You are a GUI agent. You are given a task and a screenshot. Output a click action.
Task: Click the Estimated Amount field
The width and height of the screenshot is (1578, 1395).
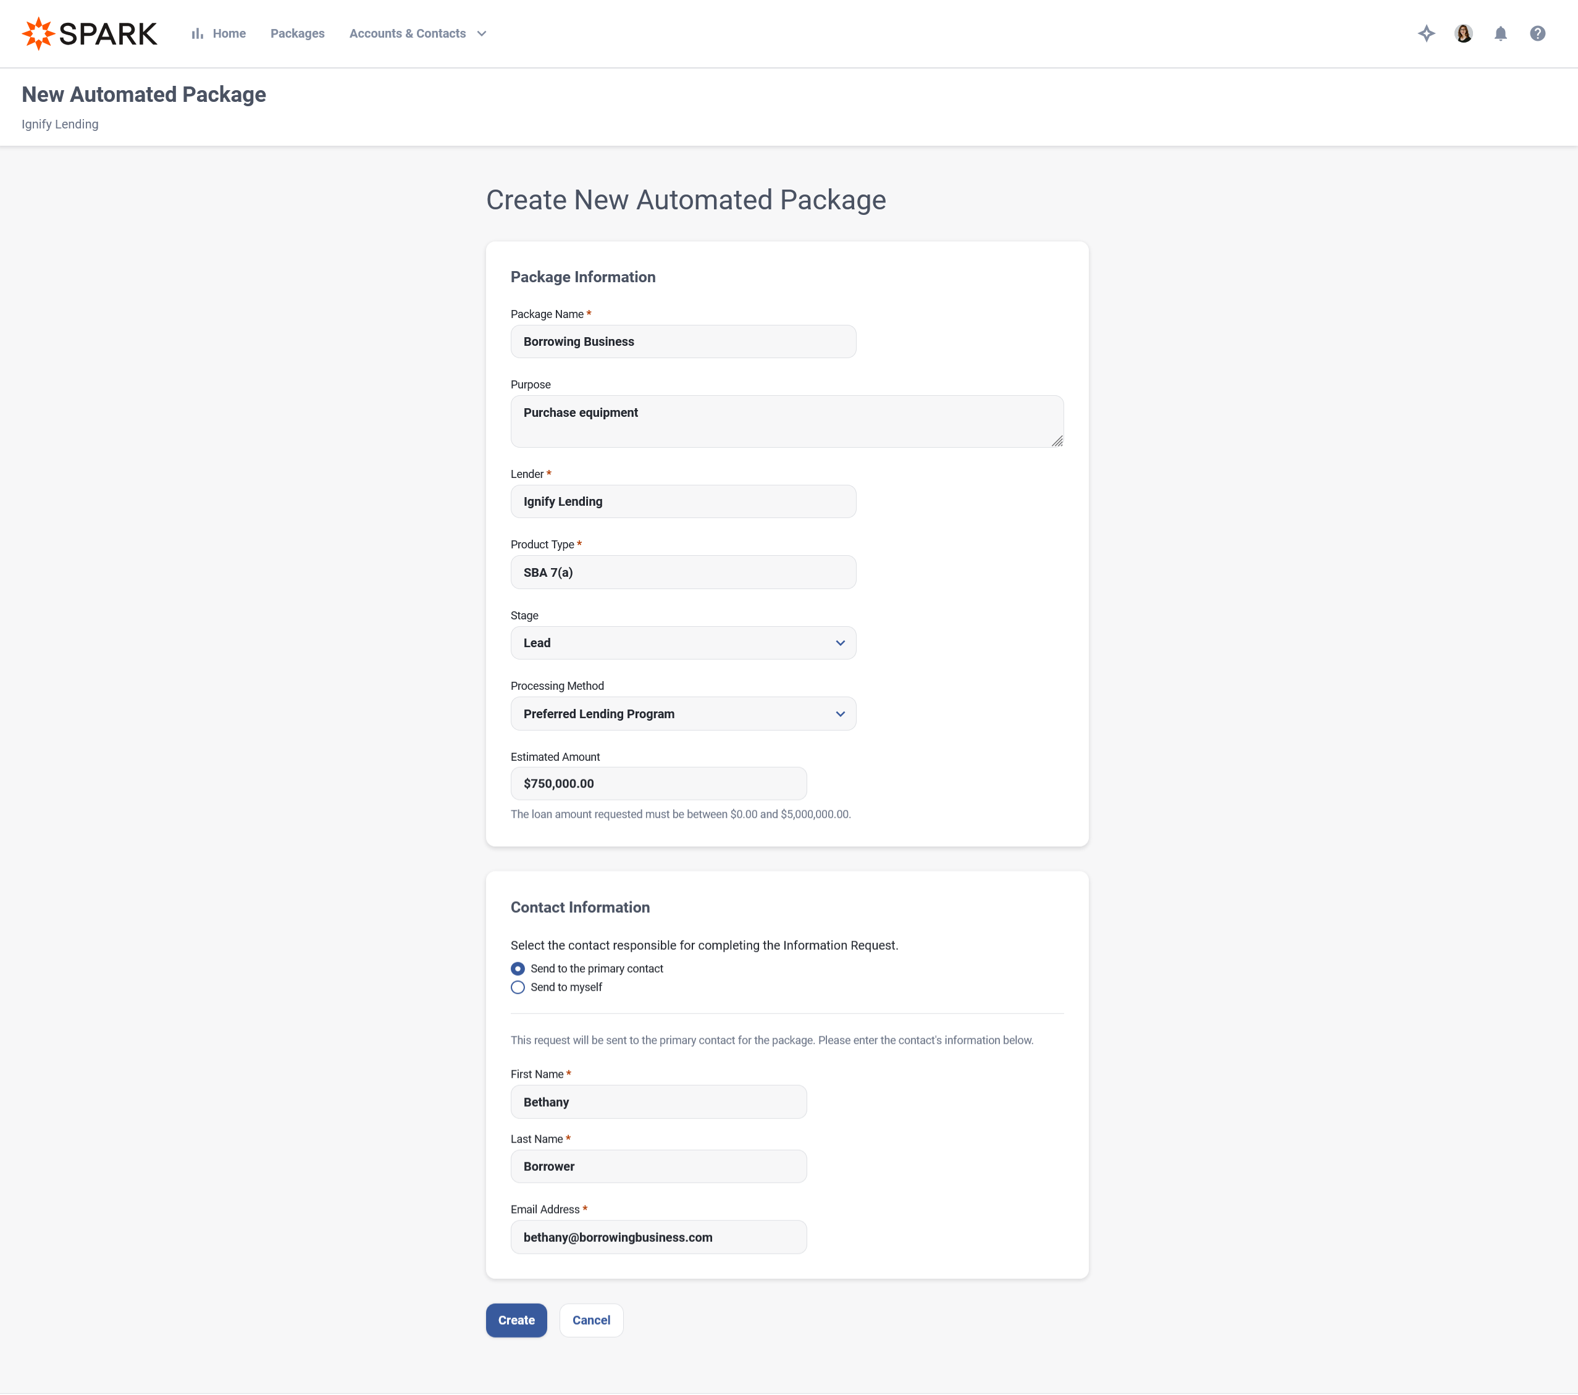pos(658,783)
